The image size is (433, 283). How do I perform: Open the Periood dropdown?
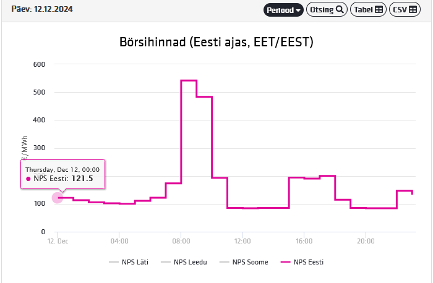click(x=283, y=10)
